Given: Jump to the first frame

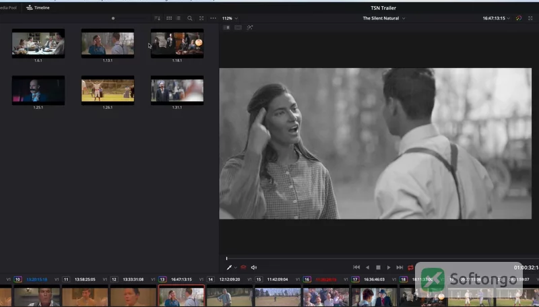Looking at the screenshot, I should tap(356, 267).
